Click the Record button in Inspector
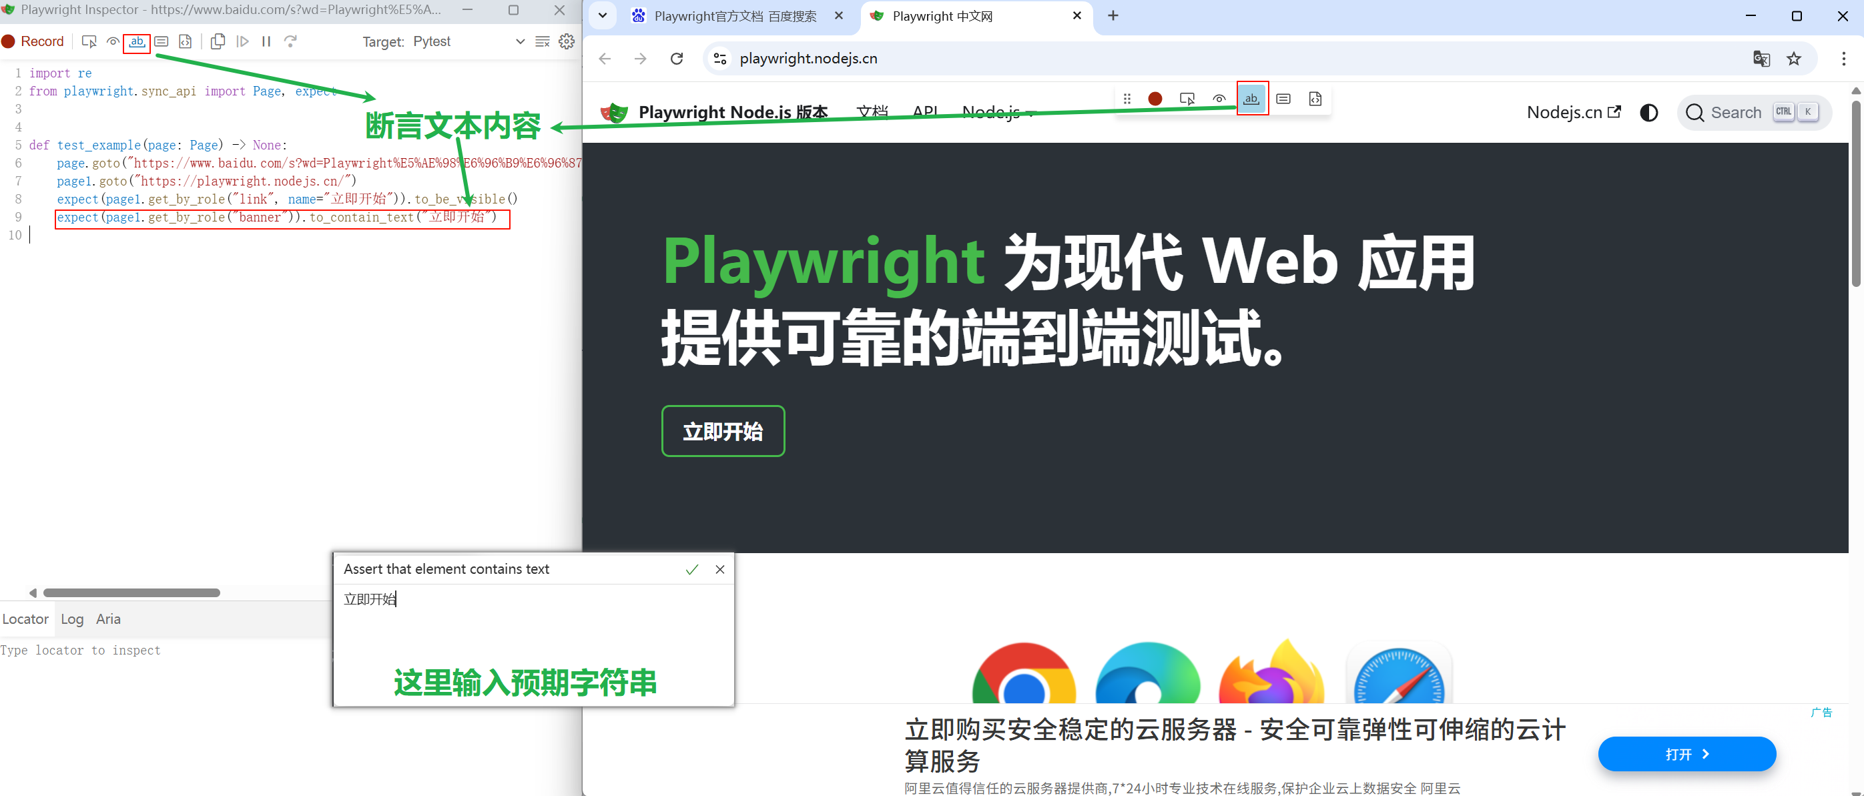The width and height of the screenshot is (1864, 796). (x=33, y=41)
